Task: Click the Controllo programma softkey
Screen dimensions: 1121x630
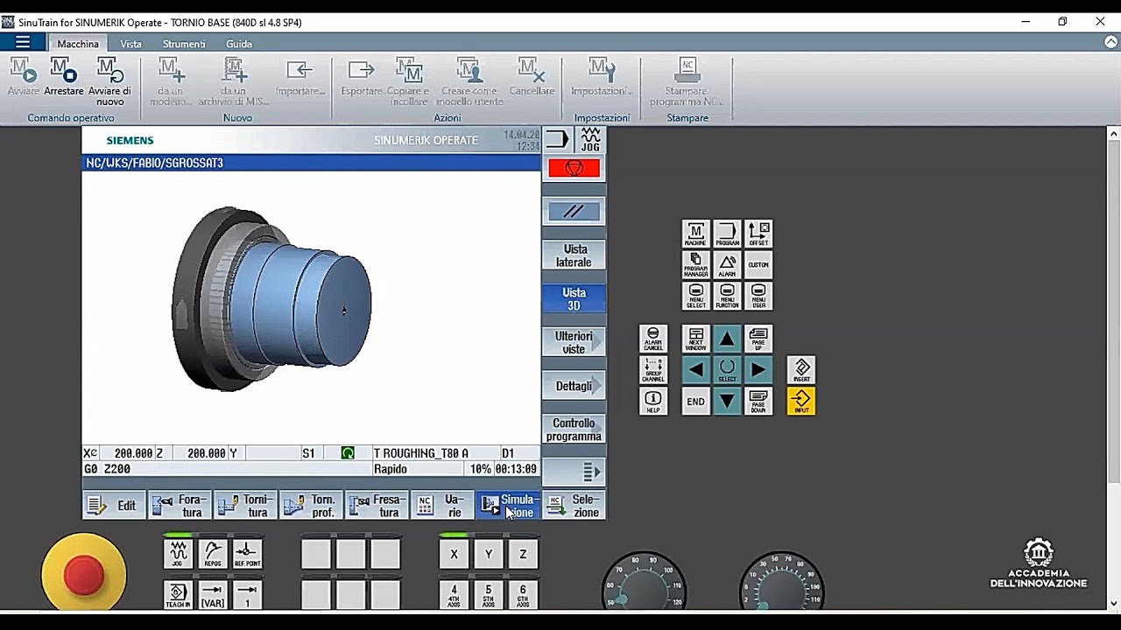Action: tap(574, 429)
